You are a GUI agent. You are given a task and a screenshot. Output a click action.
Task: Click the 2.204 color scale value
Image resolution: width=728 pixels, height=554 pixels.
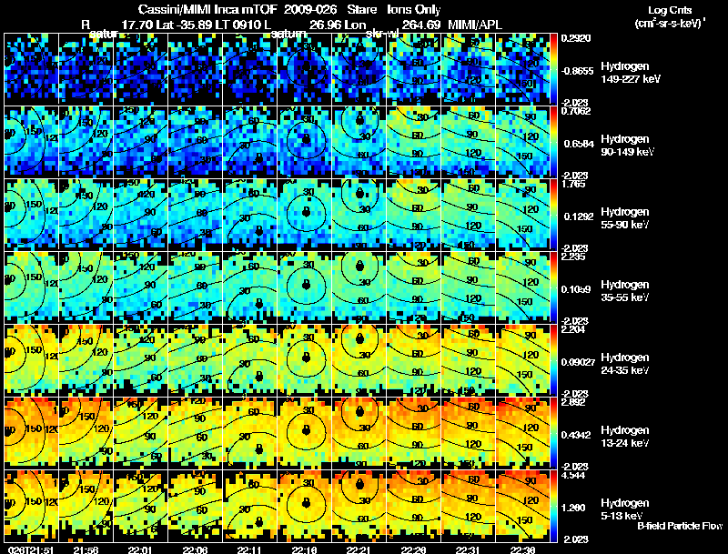click(573, 329)
